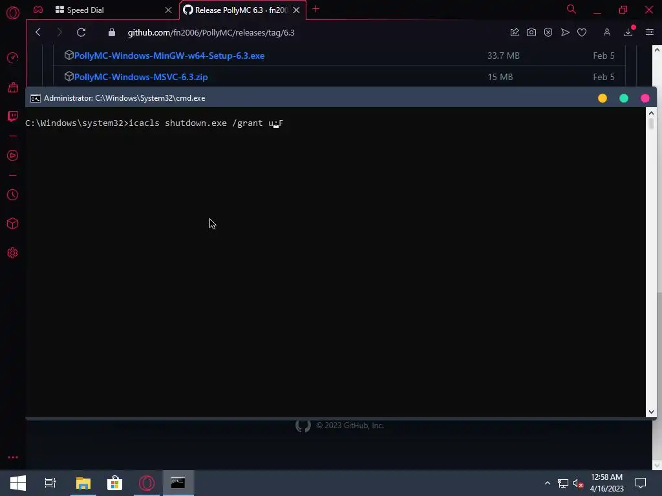Open GX Cleaner icon in sidebar
The width and height of the screenshot is (662, 496).
tap(13, 87)
